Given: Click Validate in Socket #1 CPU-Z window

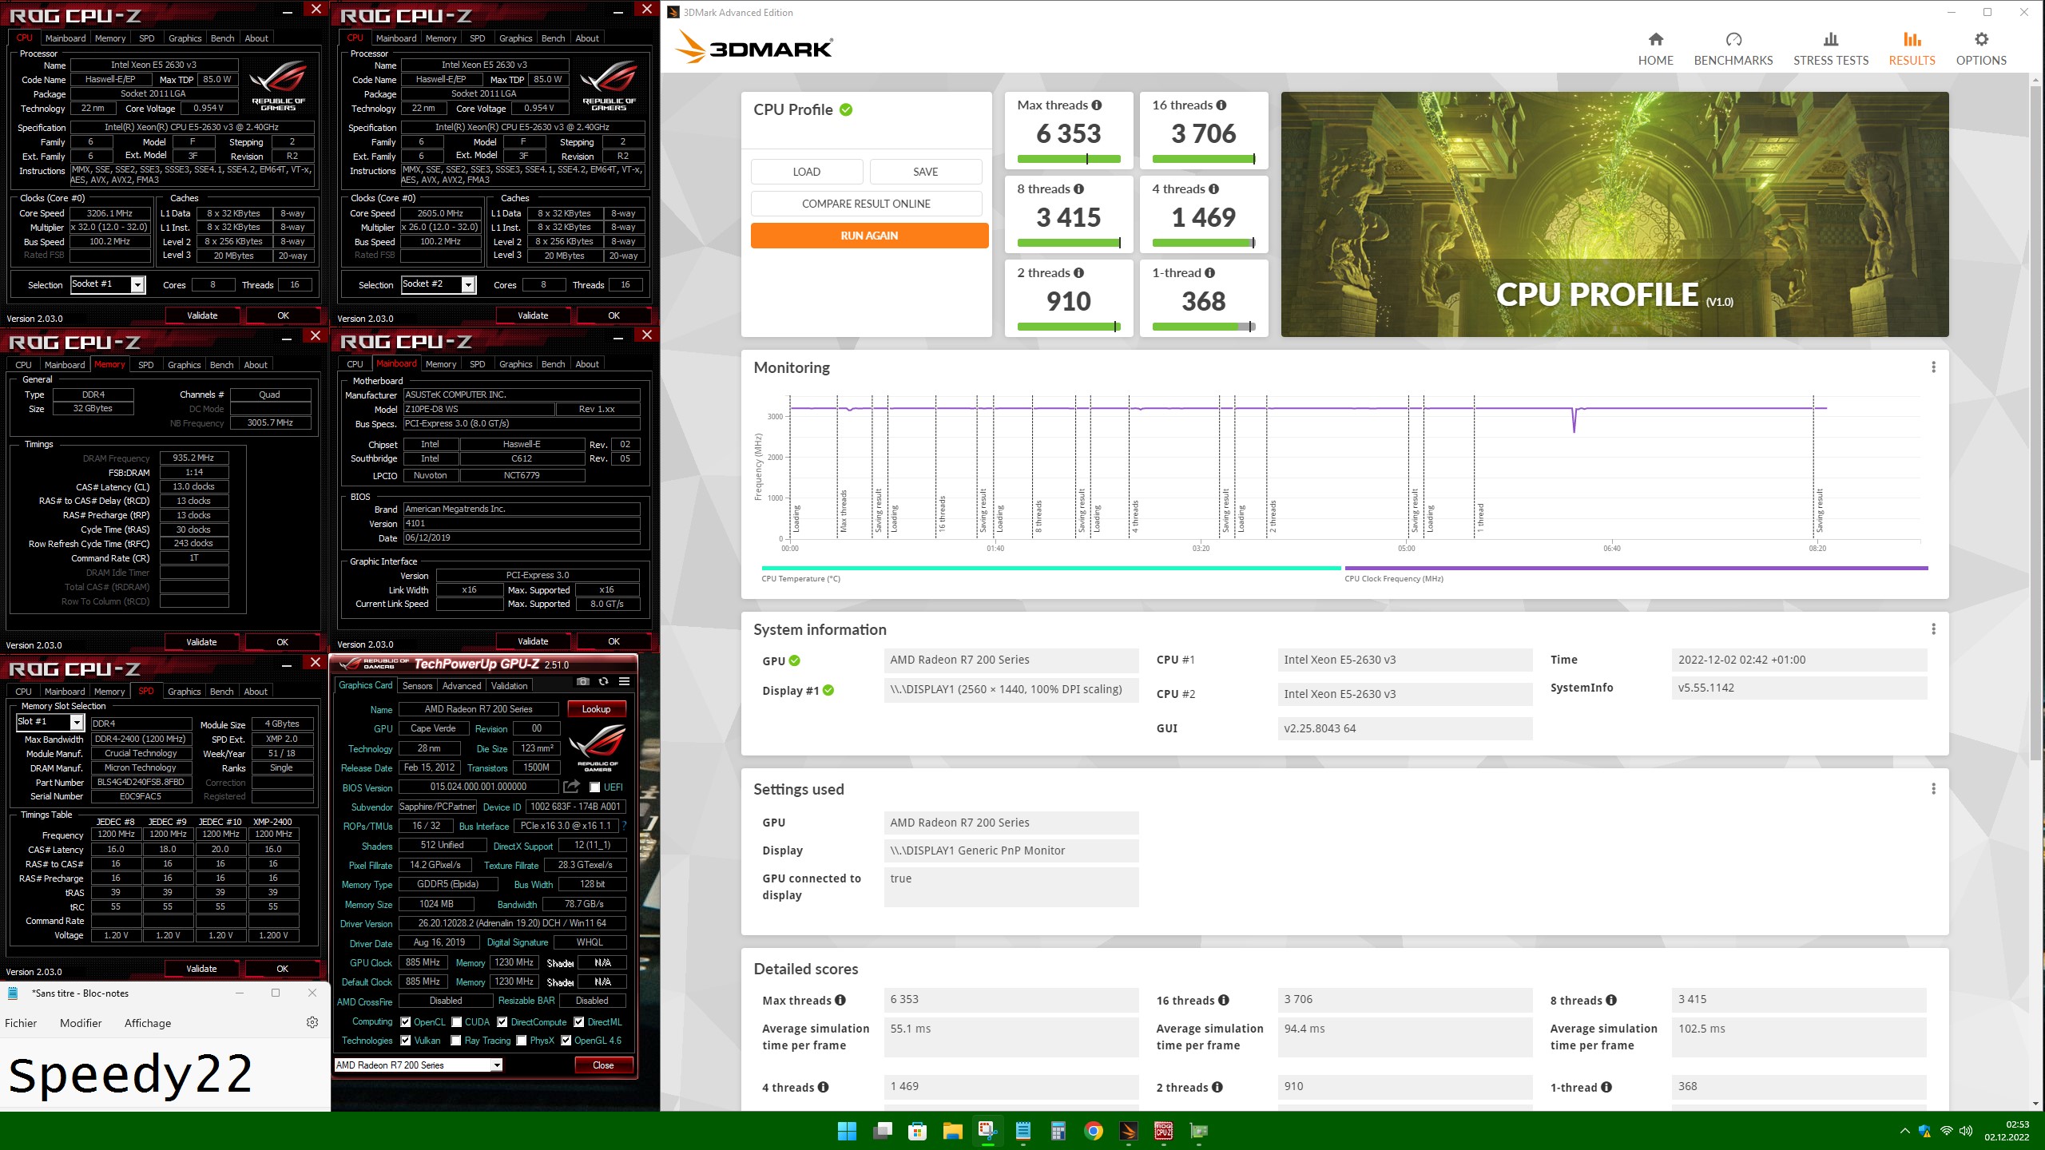Looking at the screenshot, I should [202, 315].
